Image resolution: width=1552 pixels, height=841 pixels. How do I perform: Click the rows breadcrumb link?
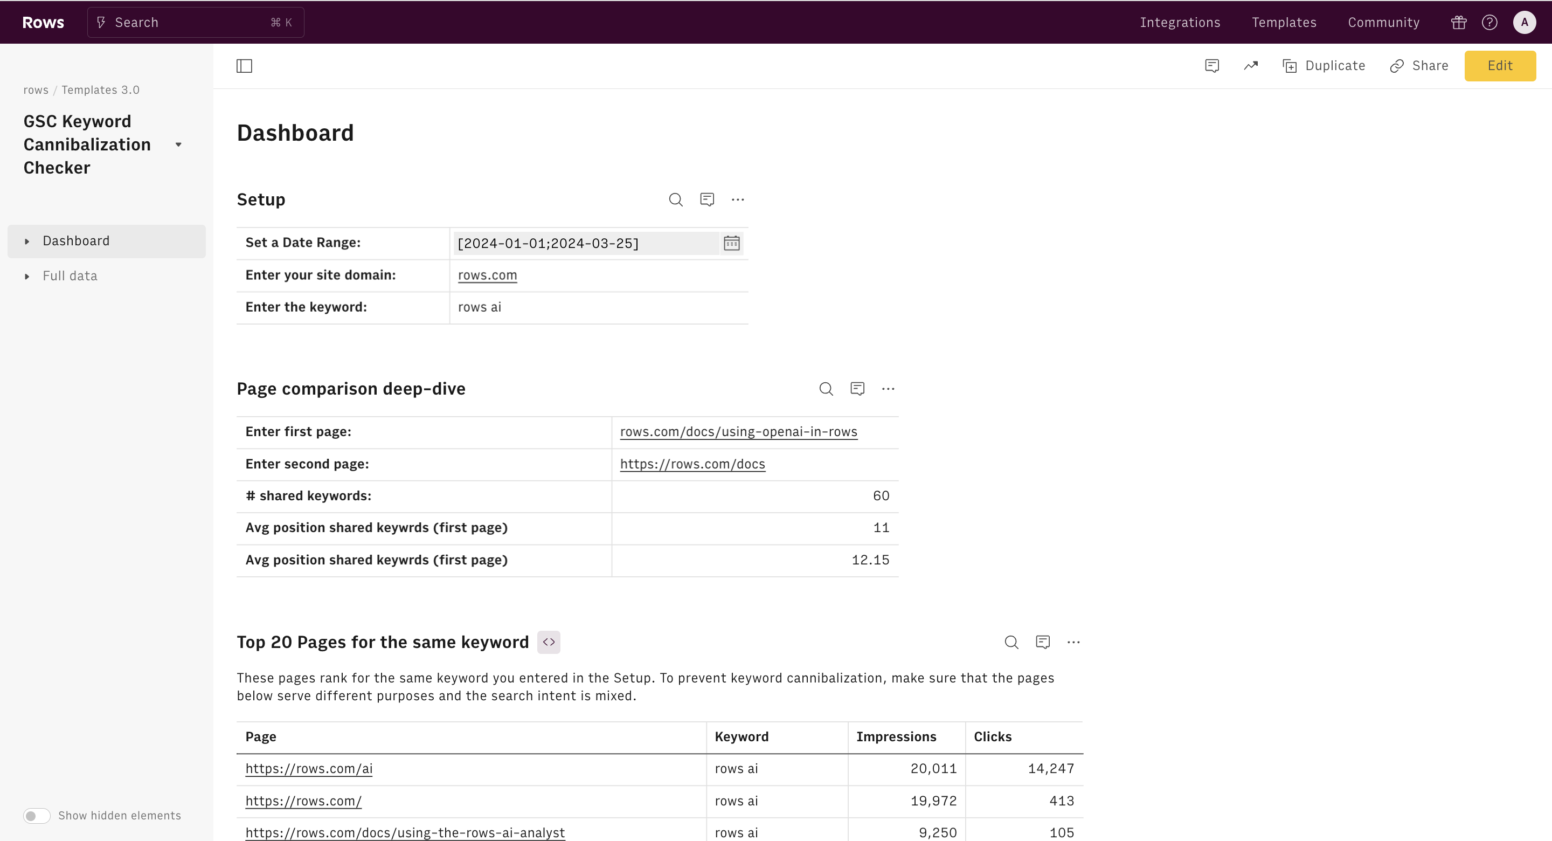click(36, 90)
